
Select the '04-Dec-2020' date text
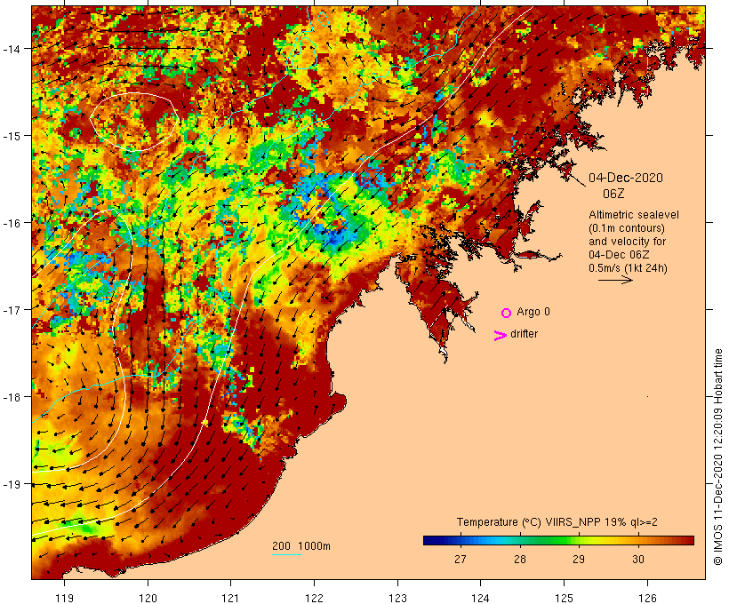coord(626,178)
